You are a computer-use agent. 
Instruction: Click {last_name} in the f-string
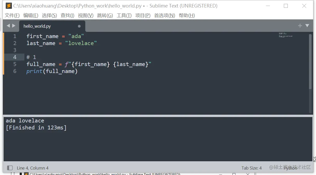(x=131, y=64)
